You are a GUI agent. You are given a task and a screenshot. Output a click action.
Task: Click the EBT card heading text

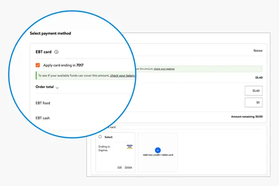pyautogui.click(x=43, y=52)
